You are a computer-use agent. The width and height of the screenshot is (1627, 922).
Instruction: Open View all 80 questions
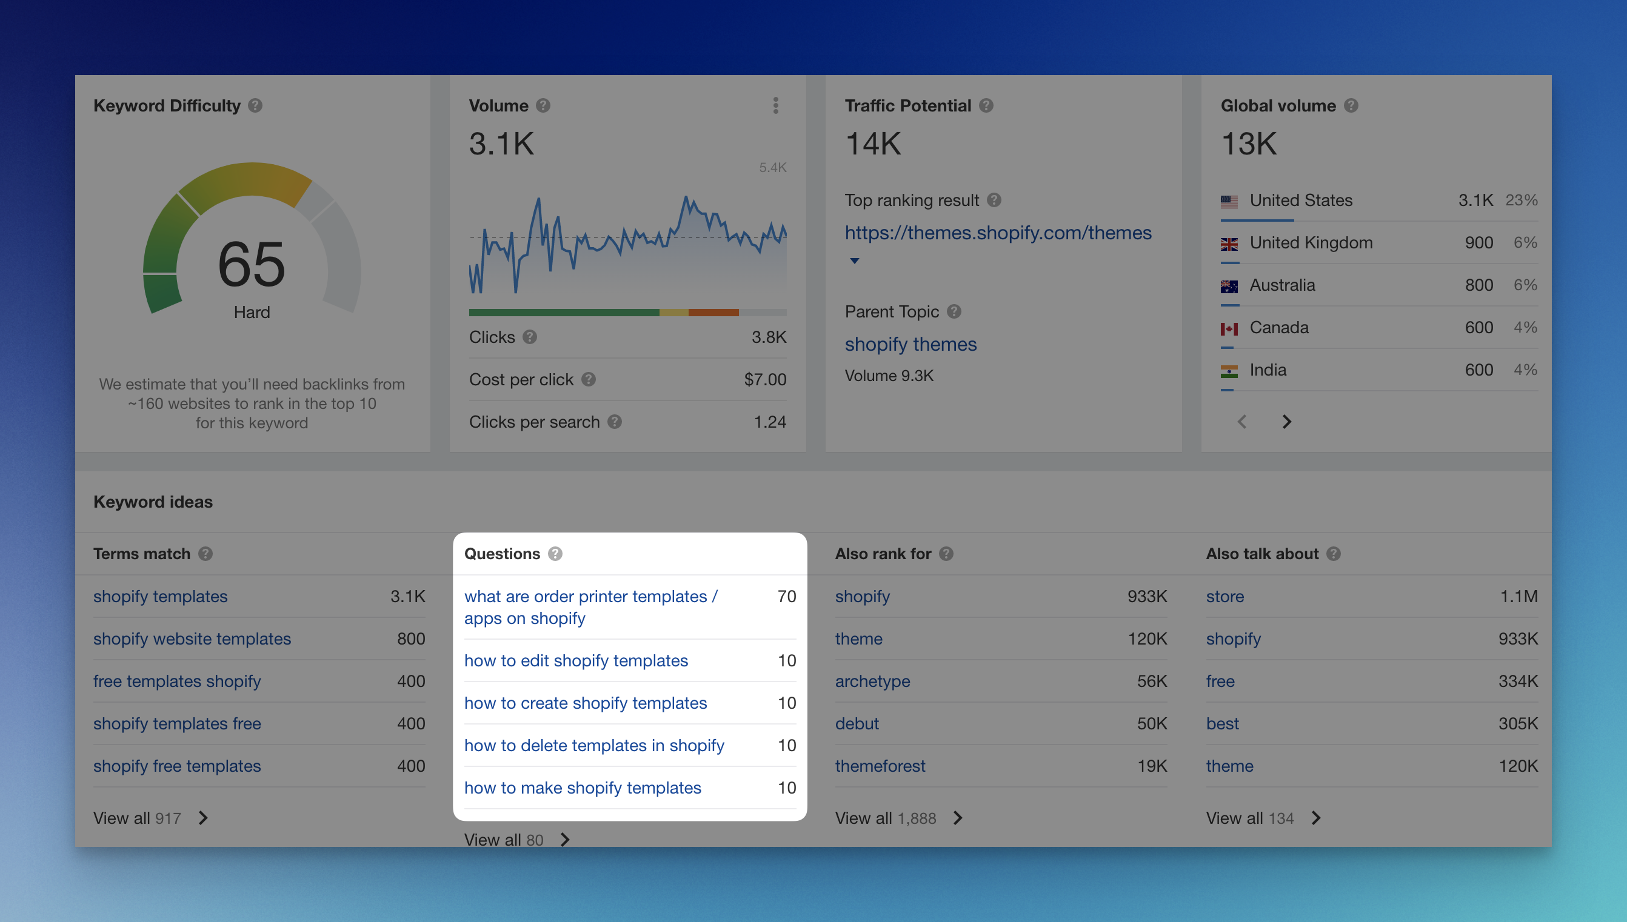tap(517, 840)
